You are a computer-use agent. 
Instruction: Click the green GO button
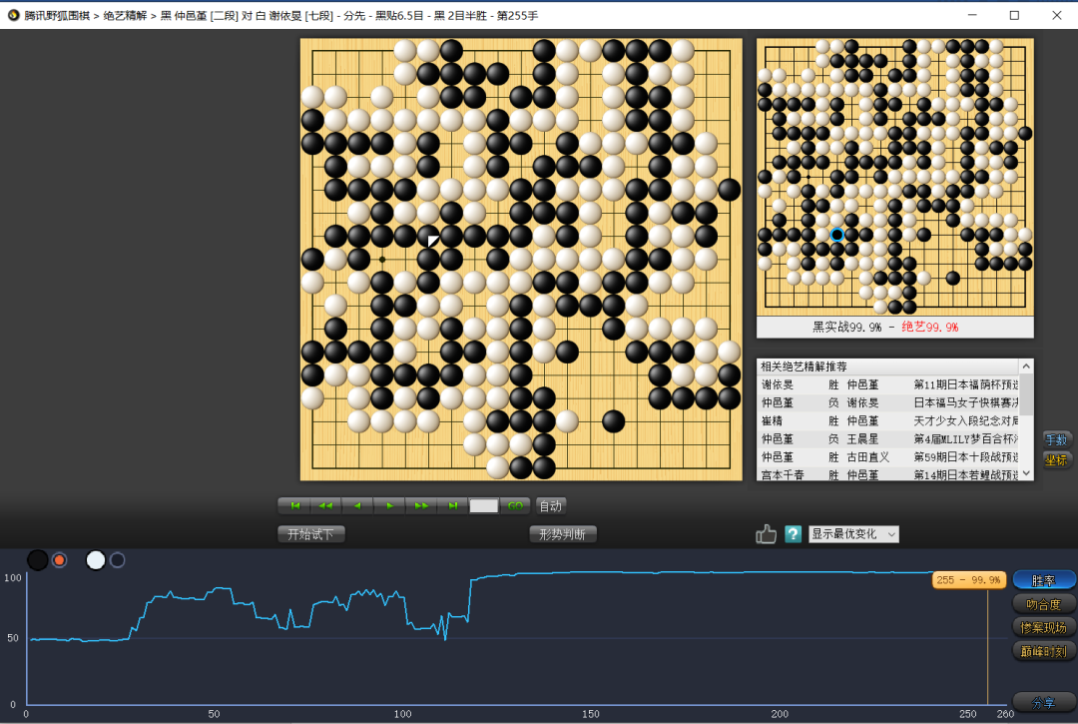515,506
